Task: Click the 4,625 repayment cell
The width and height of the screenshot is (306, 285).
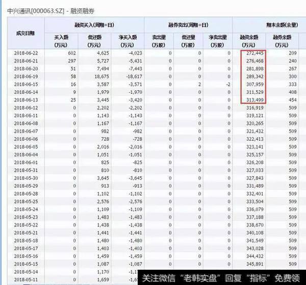Action: click(x=103, y=53)
